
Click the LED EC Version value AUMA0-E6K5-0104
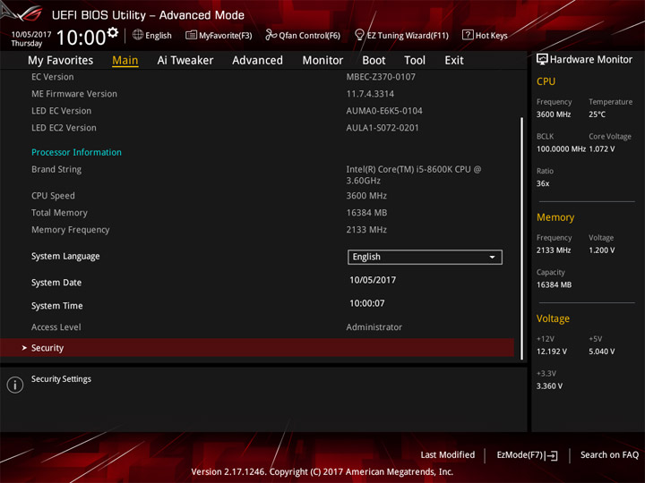click(384, 111)
